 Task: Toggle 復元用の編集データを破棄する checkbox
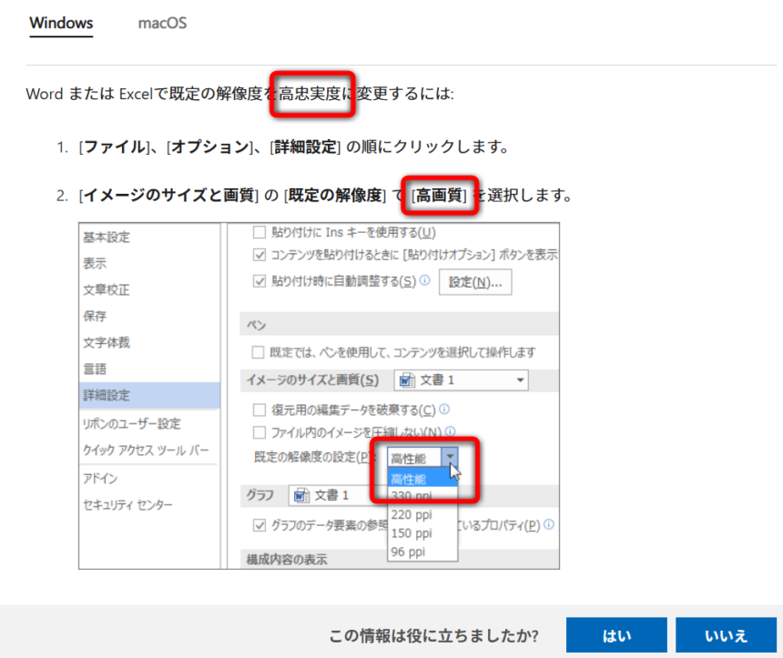259,410
